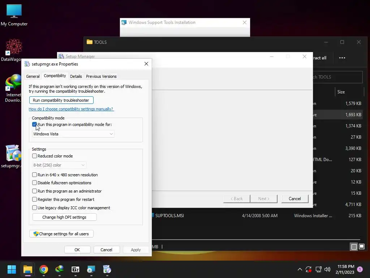Click Next in Setup Manager wizard
370x278 pixels.
click(264, 199)
